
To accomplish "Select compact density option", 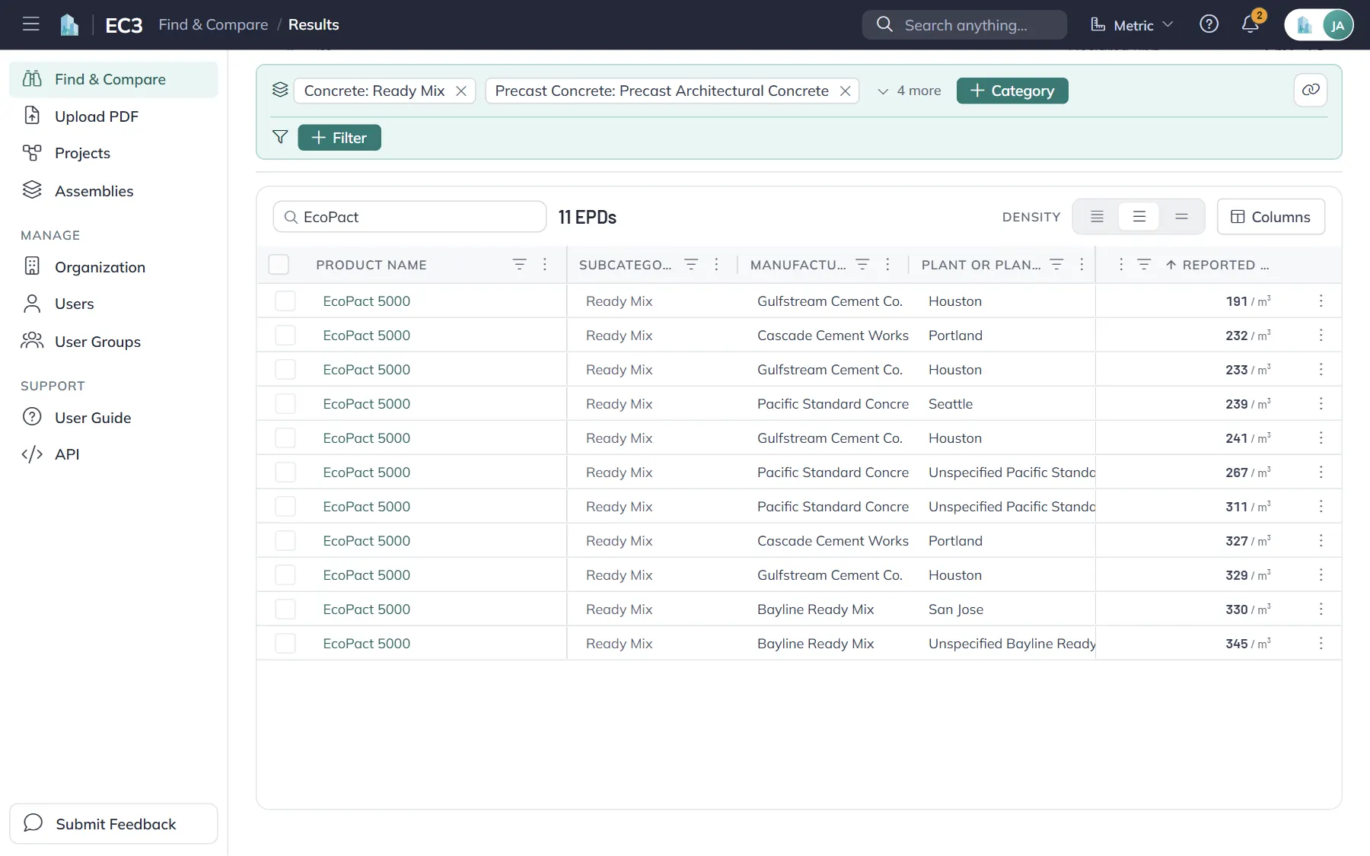I will (1097, 217).
